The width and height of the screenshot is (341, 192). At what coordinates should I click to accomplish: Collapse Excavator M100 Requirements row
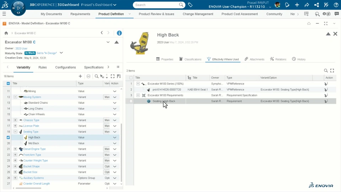pos(138,95)
